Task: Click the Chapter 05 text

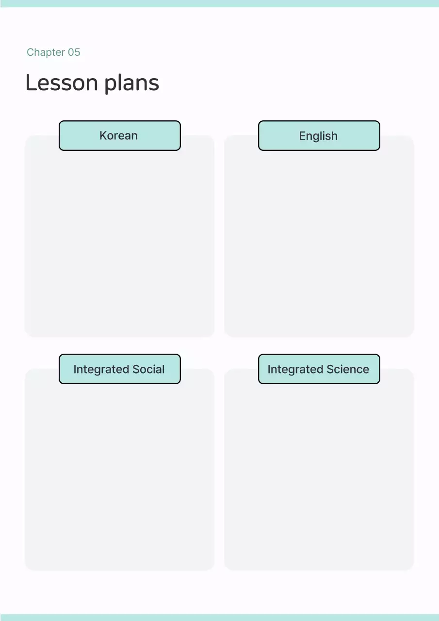Action: (x=53, y=52)
